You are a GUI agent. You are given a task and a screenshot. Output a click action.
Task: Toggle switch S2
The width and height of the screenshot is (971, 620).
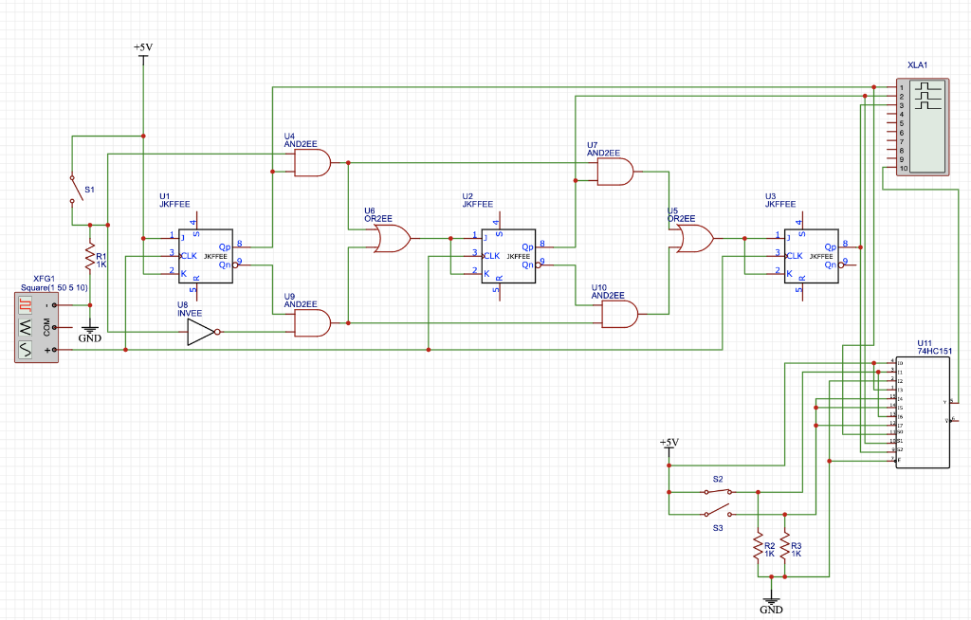point(717,492)
